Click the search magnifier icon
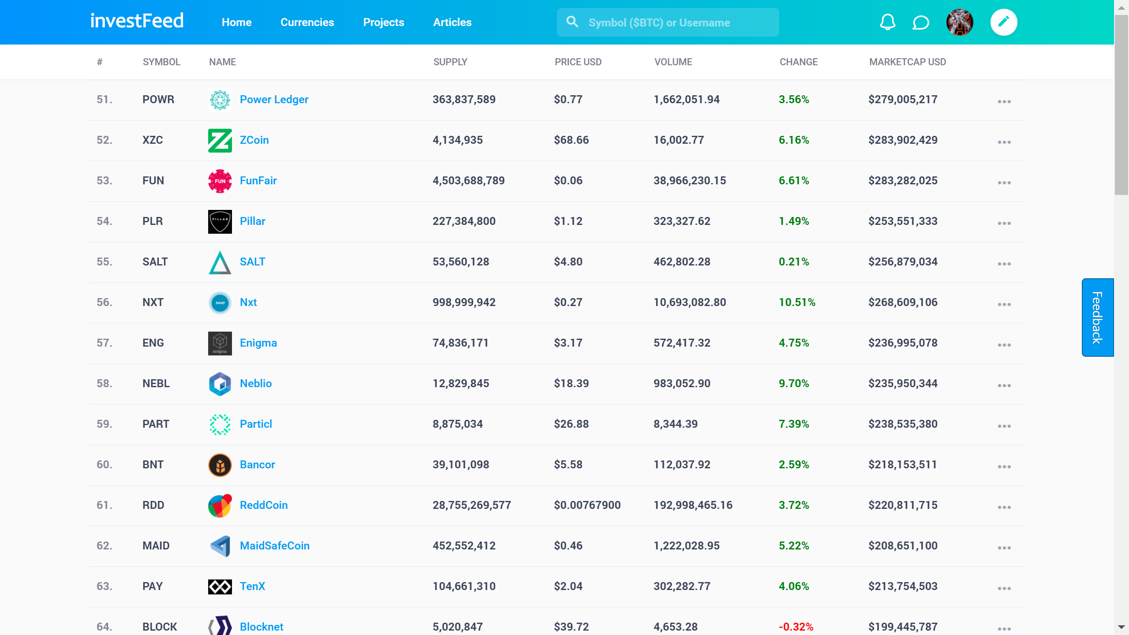 pyautogui.click(x=572, y=22)
